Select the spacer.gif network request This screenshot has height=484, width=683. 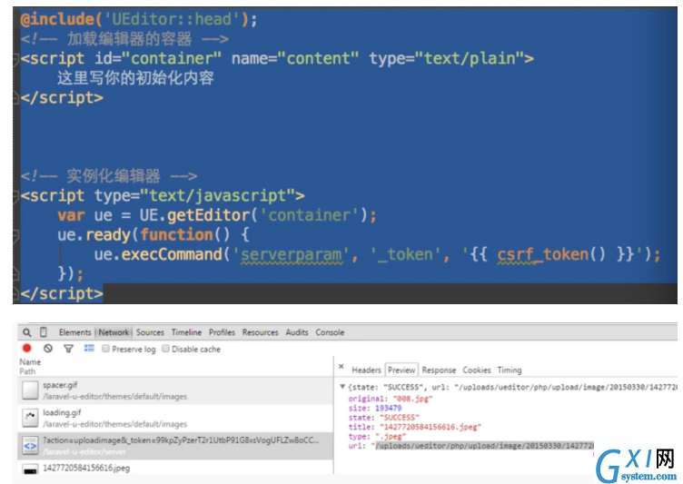click(175, 390)
